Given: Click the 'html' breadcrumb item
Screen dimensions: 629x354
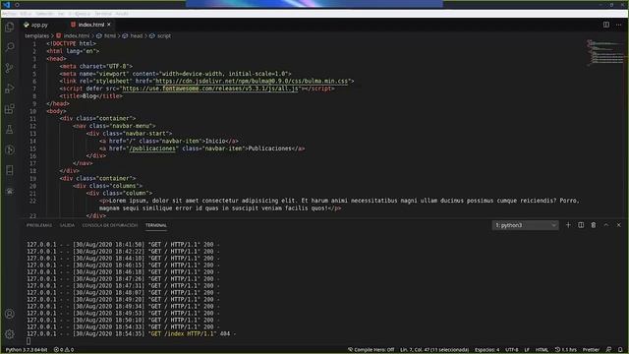Looking at the screenshot, I should point(106,35).
